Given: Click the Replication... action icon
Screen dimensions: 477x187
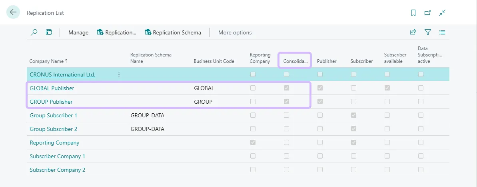Looking at the screenshot, I should pyautogui.click(x=100, y=32).
